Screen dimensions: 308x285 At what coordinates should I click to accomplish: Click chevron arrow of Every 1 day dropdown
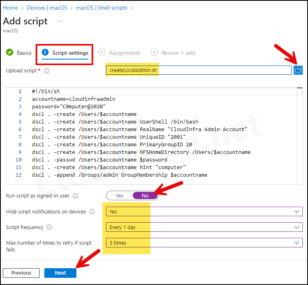(296, 227)
